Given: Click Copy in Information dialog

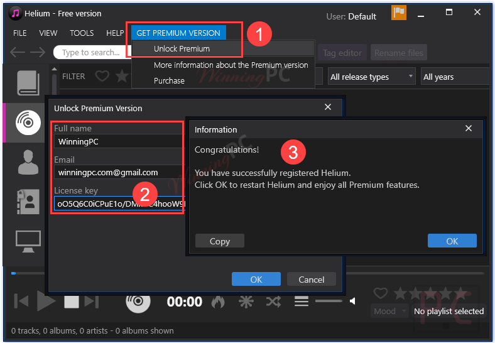Looking at the screenshot, I should (x=220, y=241).
